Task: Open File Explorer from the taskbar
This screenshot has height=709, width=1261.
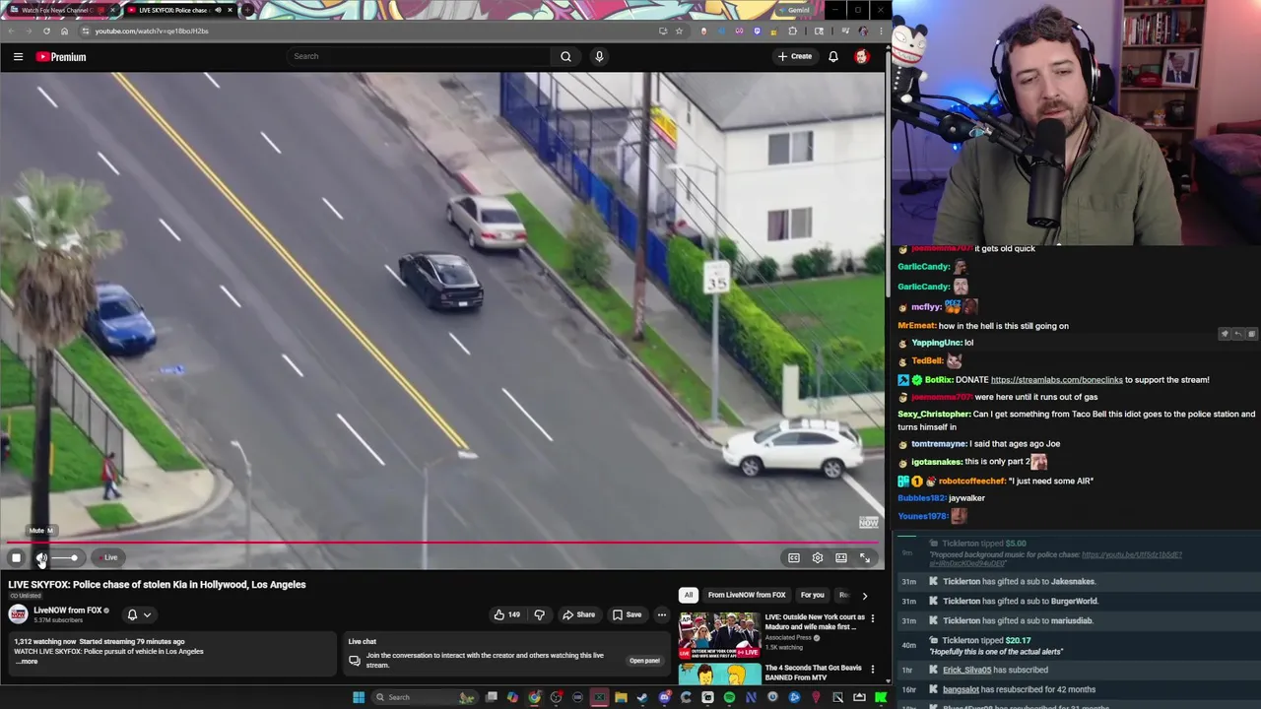Action: (x=621, y=697)
